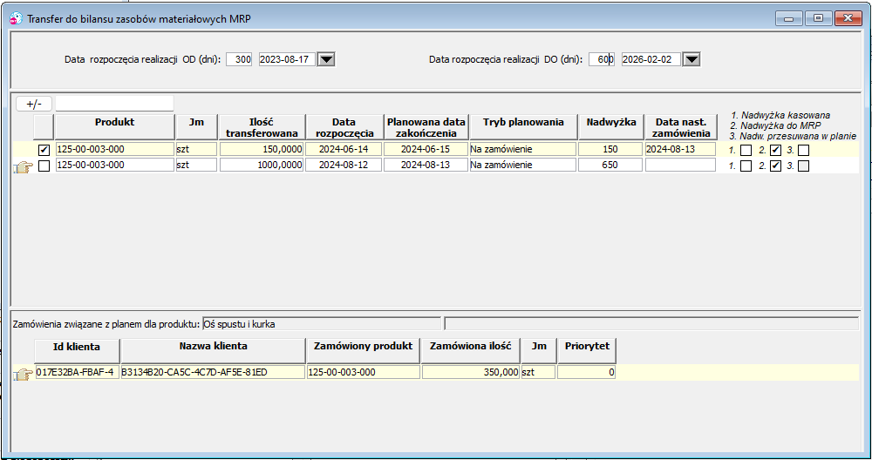Screen dimensions: 872x460
Task: Toggle option 2 Nadwyżka do MRP in second row
Action: [775, 166]
